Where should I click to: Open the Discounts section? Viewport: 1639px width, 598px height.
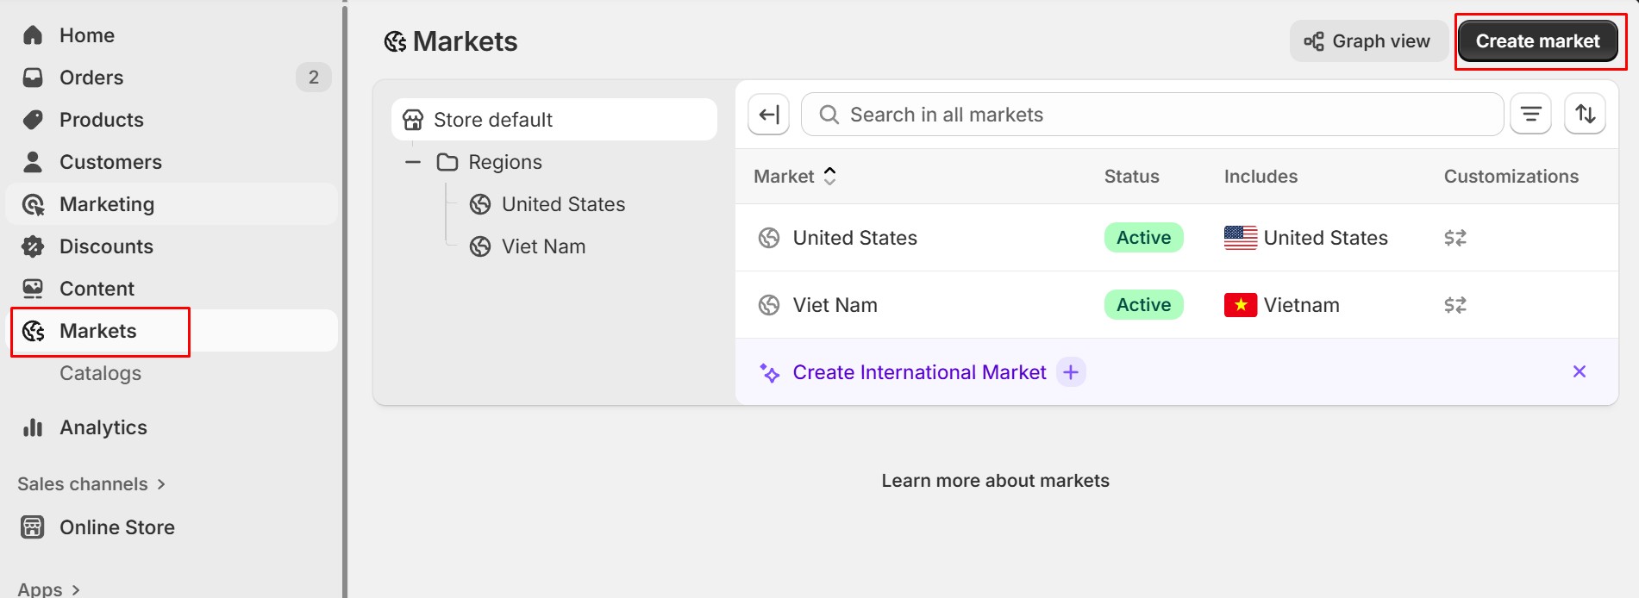click(106, 246)
